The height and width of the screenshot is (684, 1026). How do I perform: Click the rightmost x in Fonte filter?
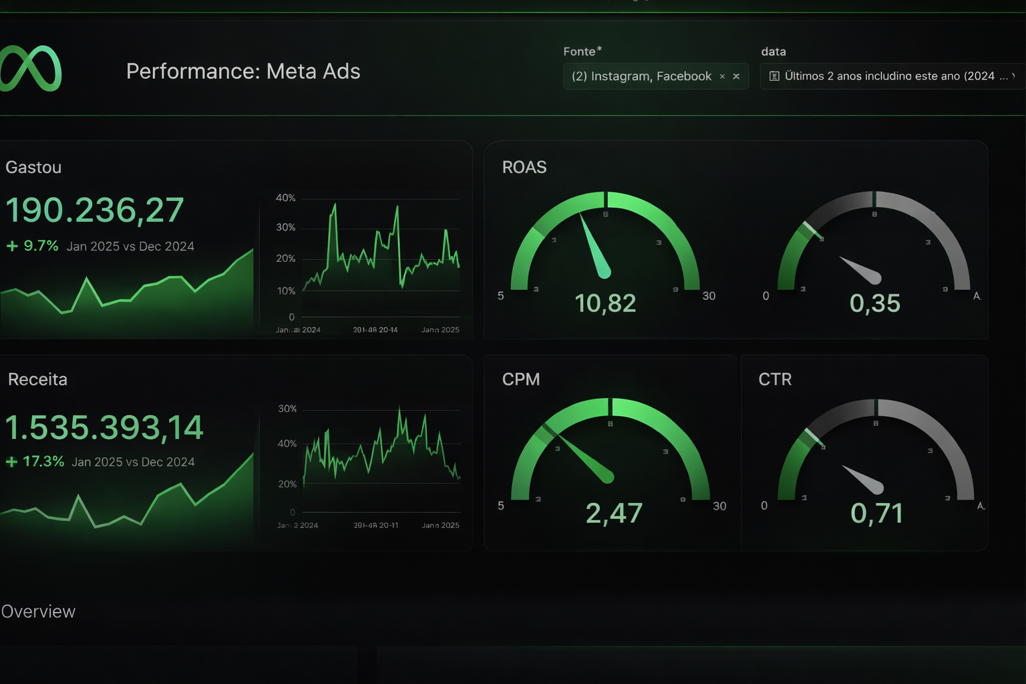[x=736, y=77]
